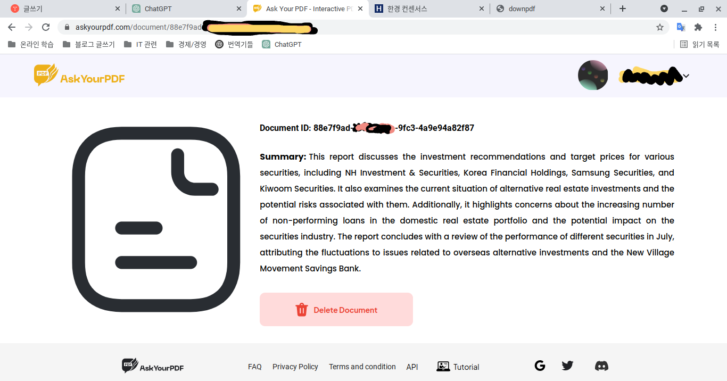Click the 번역기들 globe bookmark icon
The width and height of the screenshot is (727, 381).
(x=219, y=45)
